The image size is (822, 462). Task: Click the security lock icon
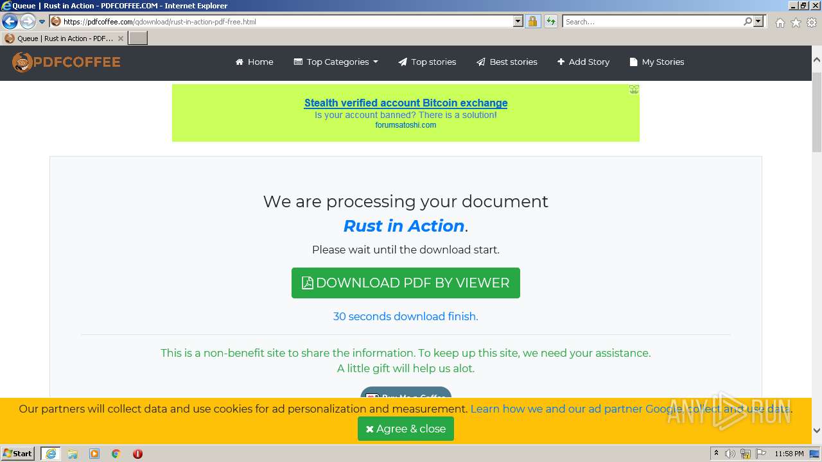click(x=532, y=21)
